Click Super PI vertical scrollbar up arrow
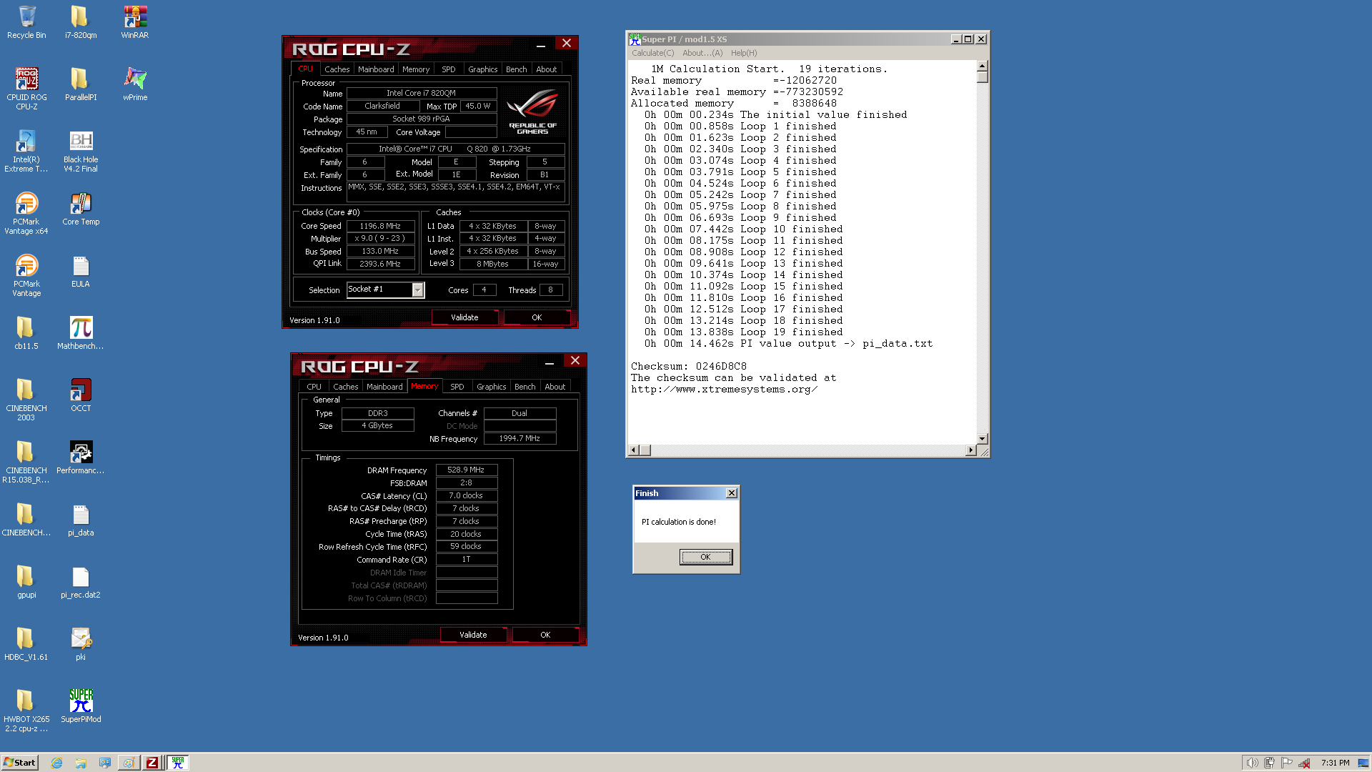This screenshot has width=1372, height=772. tap(983, 66)
